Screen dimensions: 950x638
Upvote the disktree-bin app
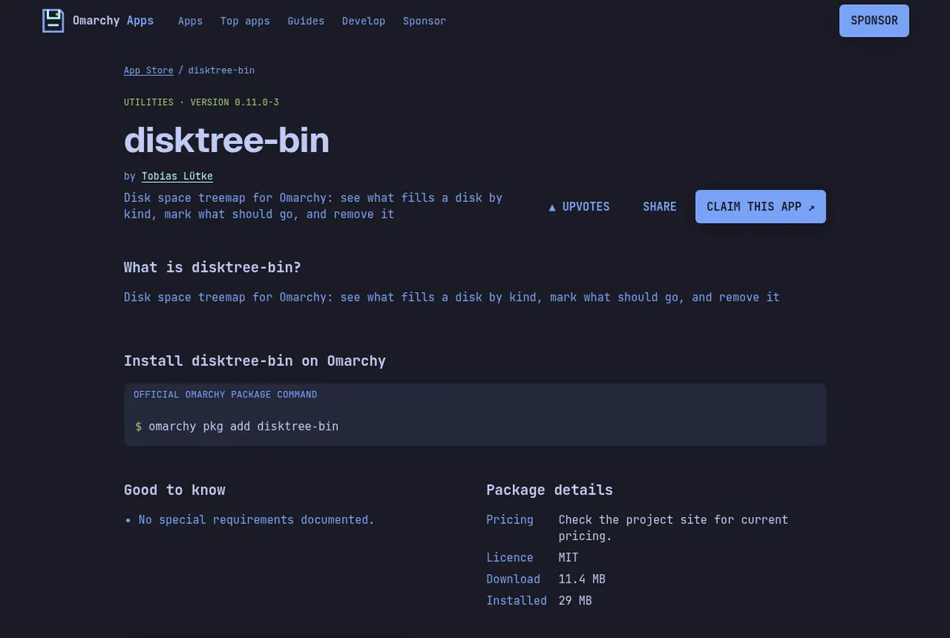(579, 207)
